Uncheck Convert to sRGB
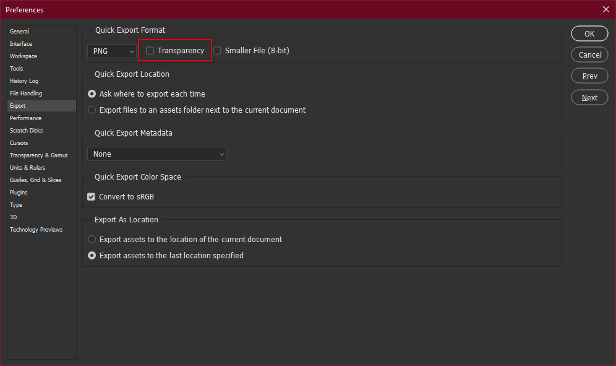Viewport: 616px width, 366px height. (x=91, y=197)
